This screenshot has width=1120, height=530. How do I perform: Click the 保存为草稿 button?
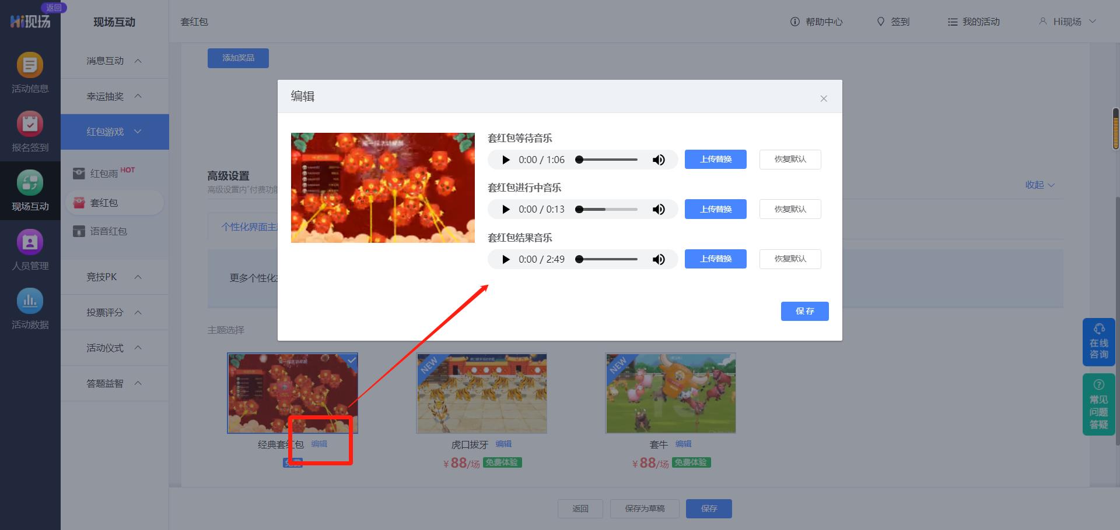tap(645, 508)
